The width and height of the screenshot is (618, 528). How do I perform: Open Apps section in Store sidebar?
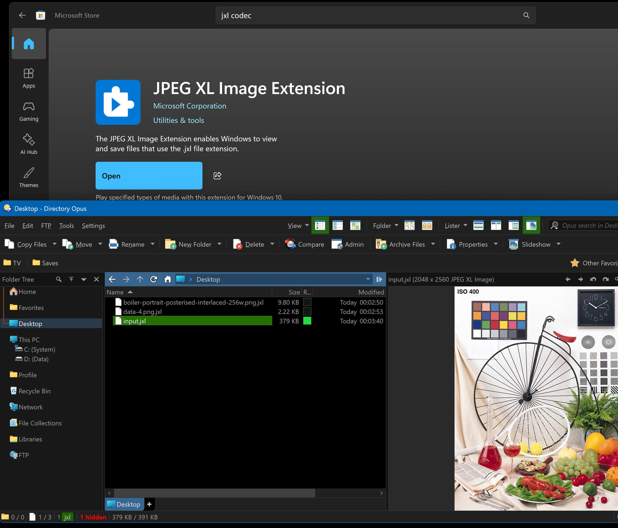pos(29,78)
